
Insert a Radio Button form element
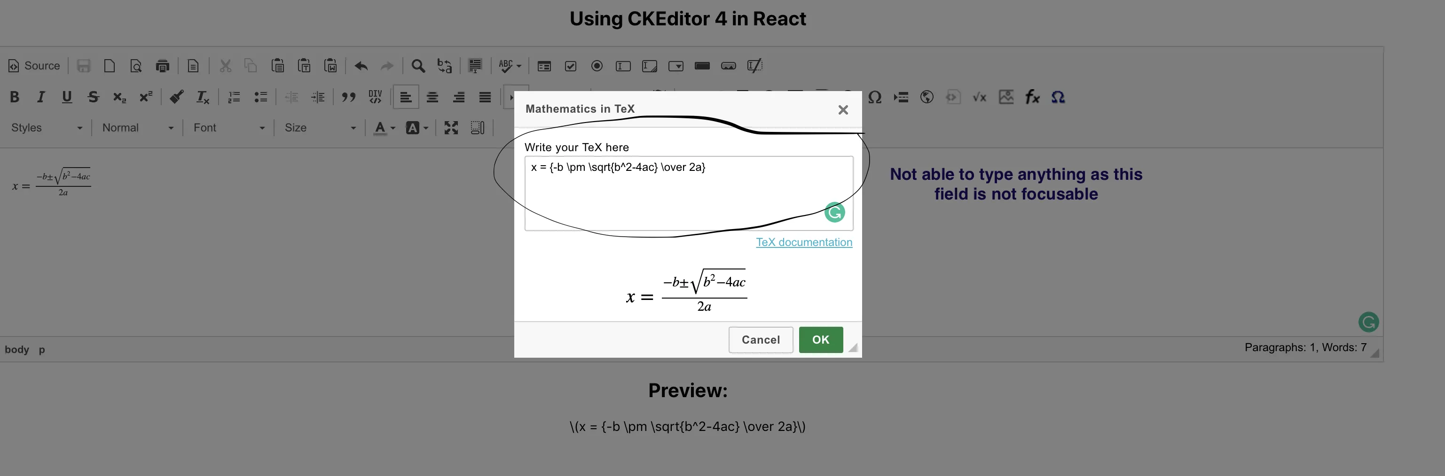597,66
